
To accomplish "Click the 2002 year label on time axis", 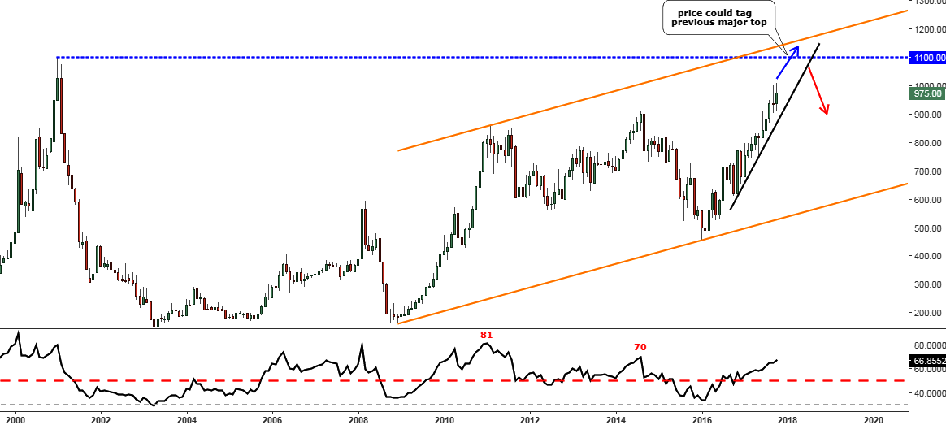I will pyautogui.click(x=101, y=420).
